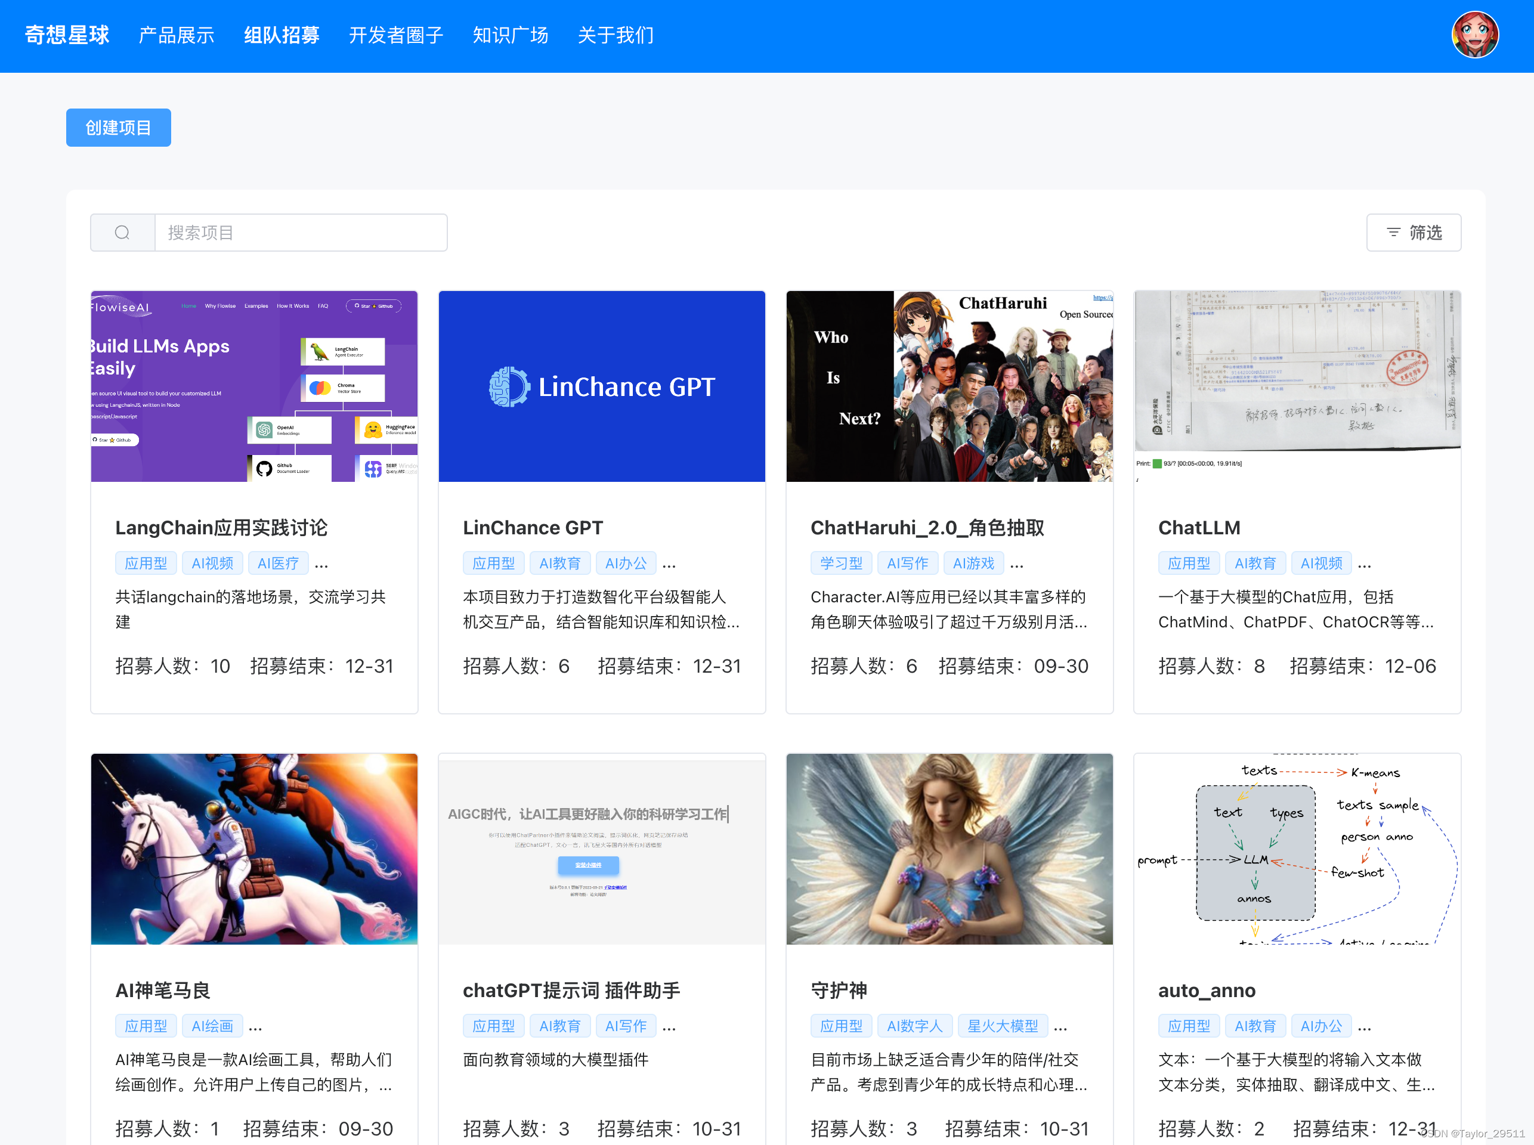Click 创建项目 button

click(119, 128)
